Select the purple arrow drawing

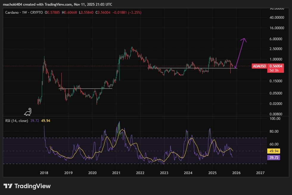(240, 52)
